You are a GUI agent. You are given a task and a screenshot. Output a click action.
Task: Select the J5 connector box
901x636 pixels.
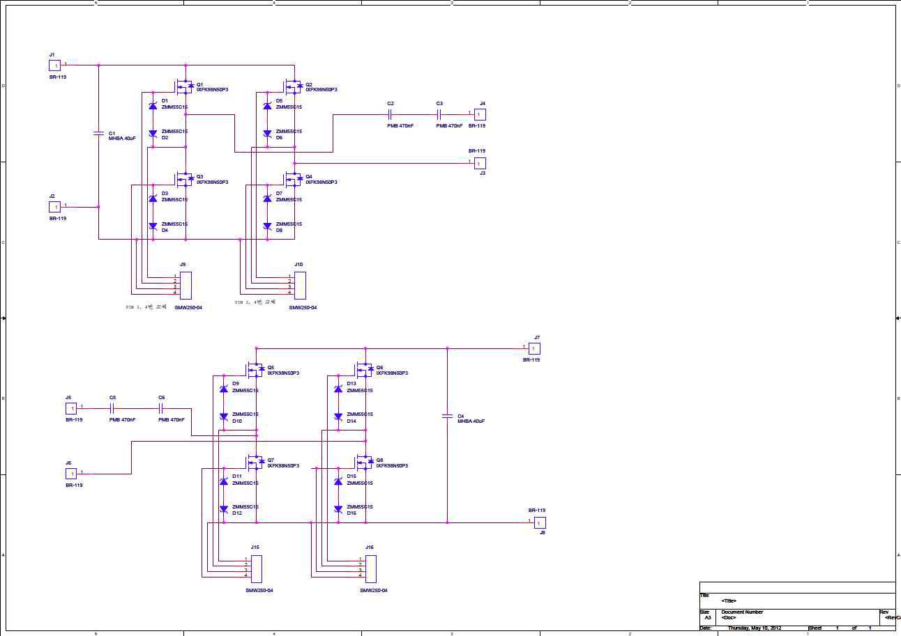point(70,408)
